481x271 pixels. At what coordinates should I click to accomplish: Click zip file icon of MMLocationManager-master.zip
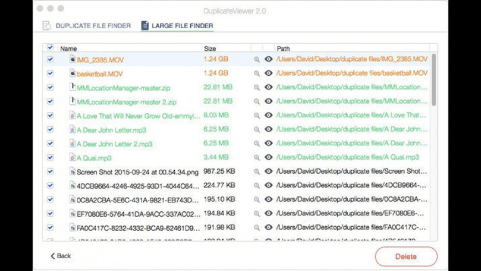[x=72, y=87]
